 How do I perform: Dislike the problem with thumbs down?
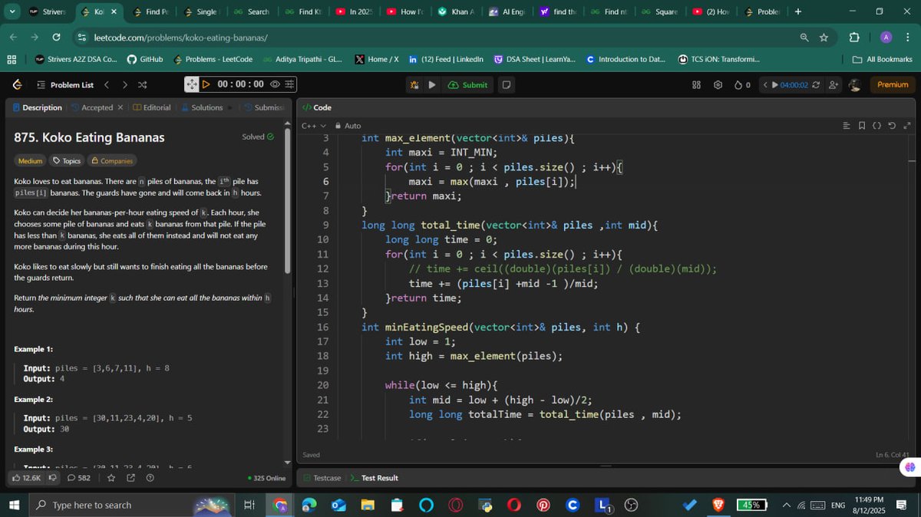[x=53, y=478]
